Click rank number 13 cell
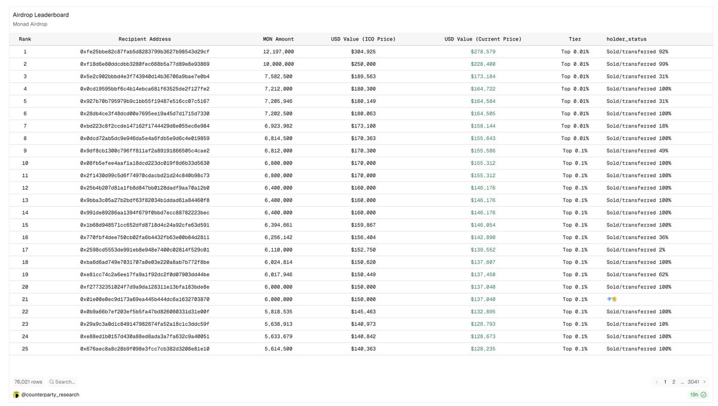Viewport: 718px width, 406px height. (25, 200)
